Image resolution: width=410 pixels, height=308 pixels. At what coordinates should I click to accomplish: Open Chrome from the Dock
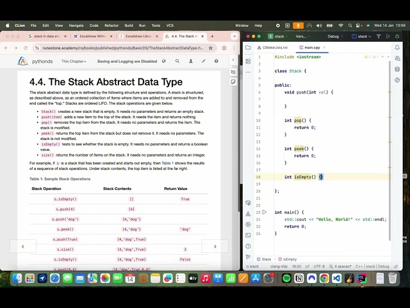coord(324,278)
